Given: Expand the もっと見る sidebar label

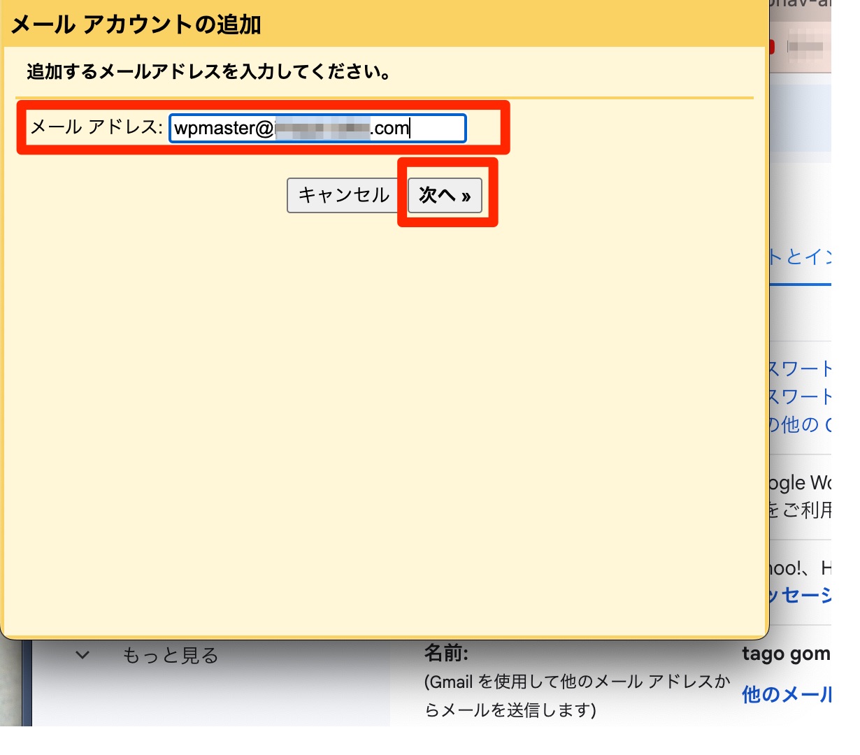Looking at the screenshot, I should (x=171, y=656).
